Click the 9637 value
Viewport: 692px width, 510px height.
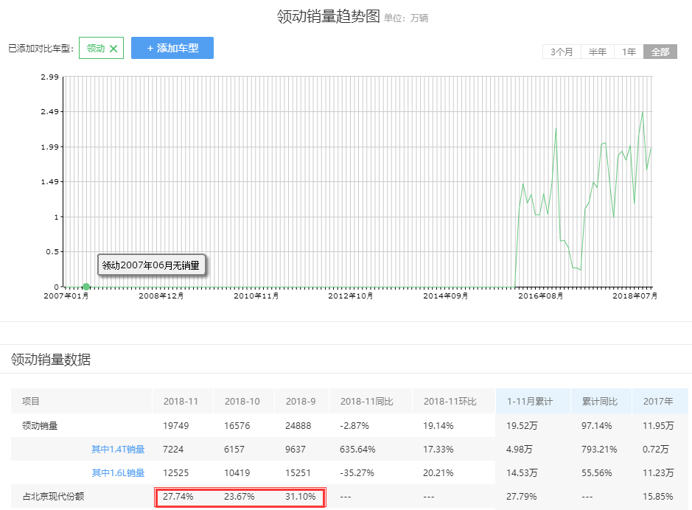tap(296, 449)
